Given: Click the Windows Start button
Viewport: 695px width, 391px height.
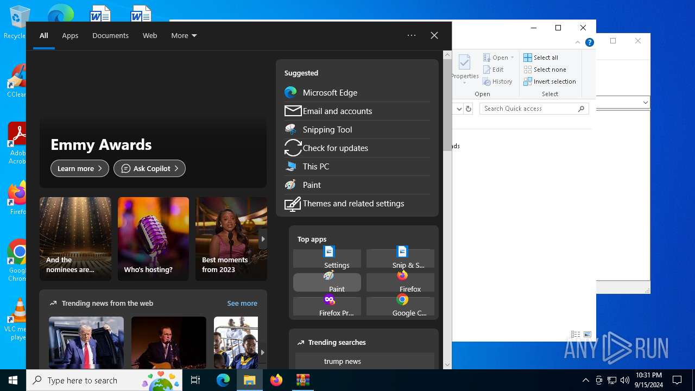Looking at the screenshot, I should click(13, 380).
